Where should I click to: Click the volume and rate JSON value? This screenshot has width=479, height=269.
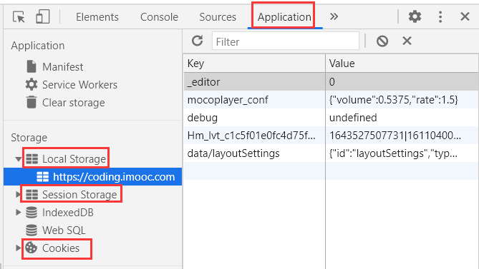[402, 99]
